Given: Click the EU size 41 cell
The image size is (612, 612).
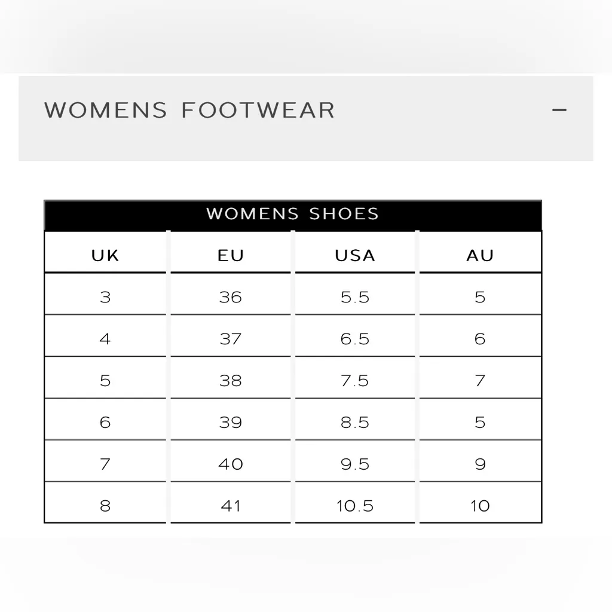Looking at the screenshot, I should coord(231,506).
